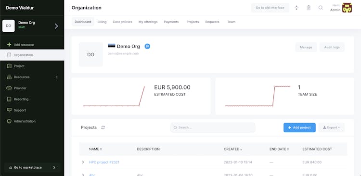Open the Reporting sidebar icon
The width and height of the screenshot is (361, 176).
[x=9, y=99]
